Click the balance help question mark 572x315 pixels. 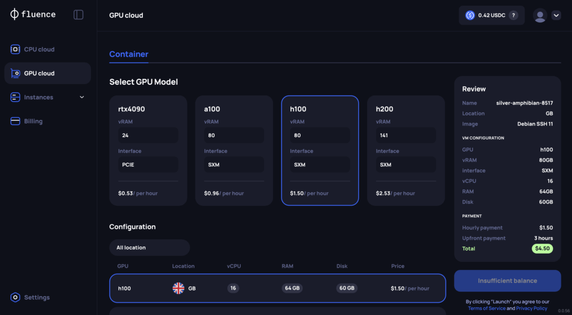click(513, 16)
